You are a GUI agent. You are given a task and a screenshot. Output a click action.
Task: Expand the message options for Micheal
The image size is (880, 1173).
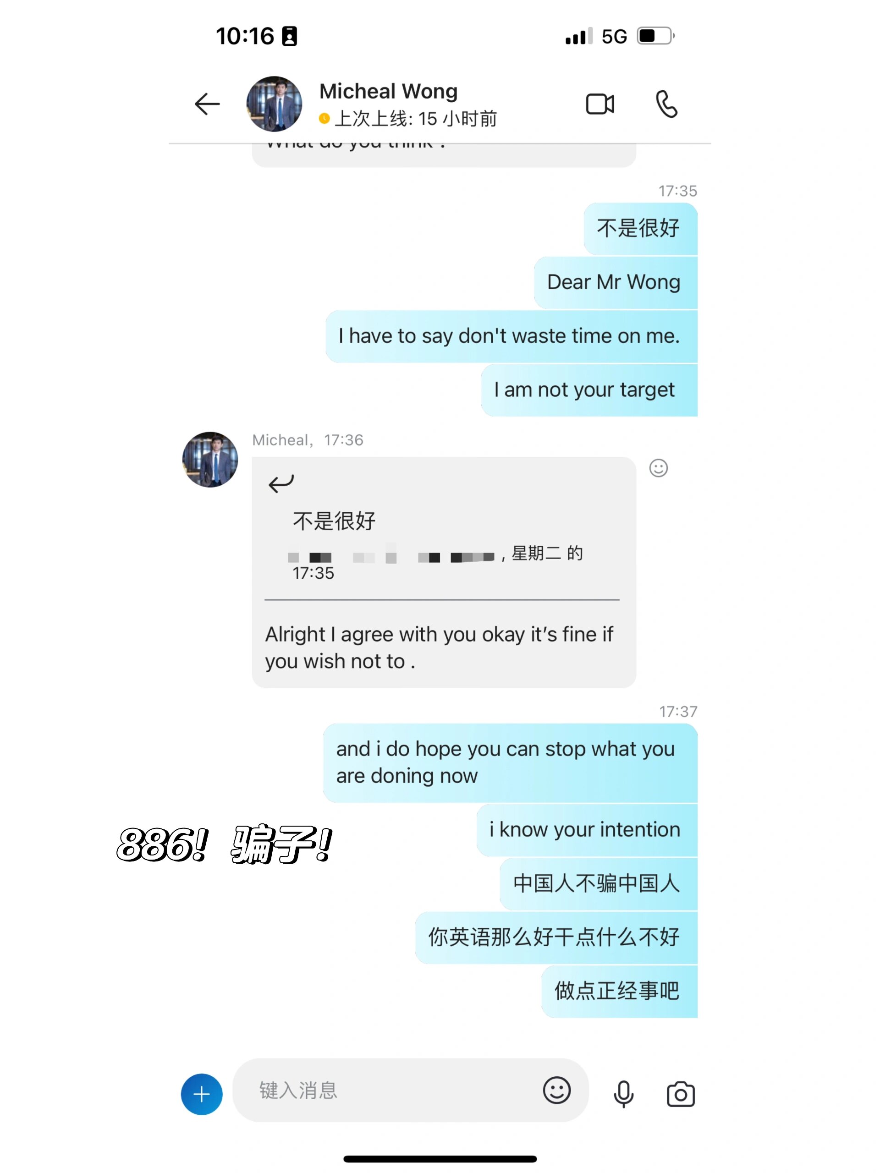tap(659, 468)
